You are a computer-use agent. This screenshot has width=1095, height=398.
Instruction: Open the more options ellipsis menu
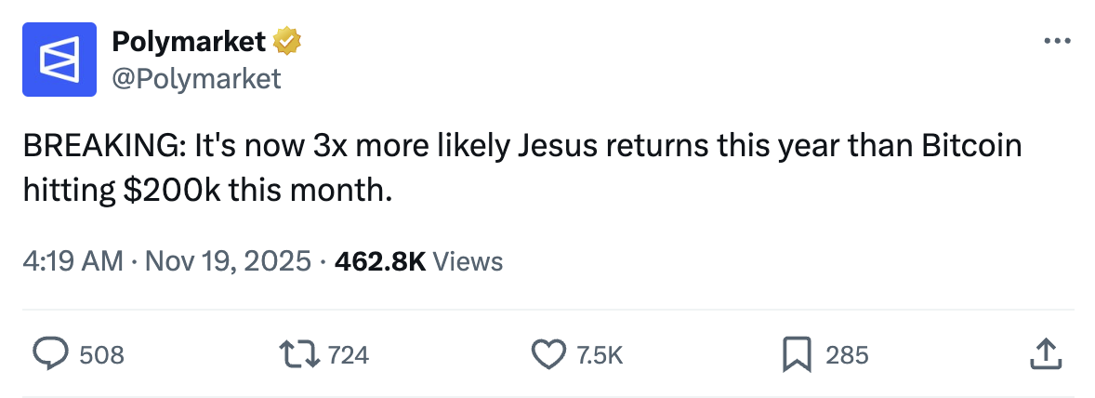(1057, 42)
